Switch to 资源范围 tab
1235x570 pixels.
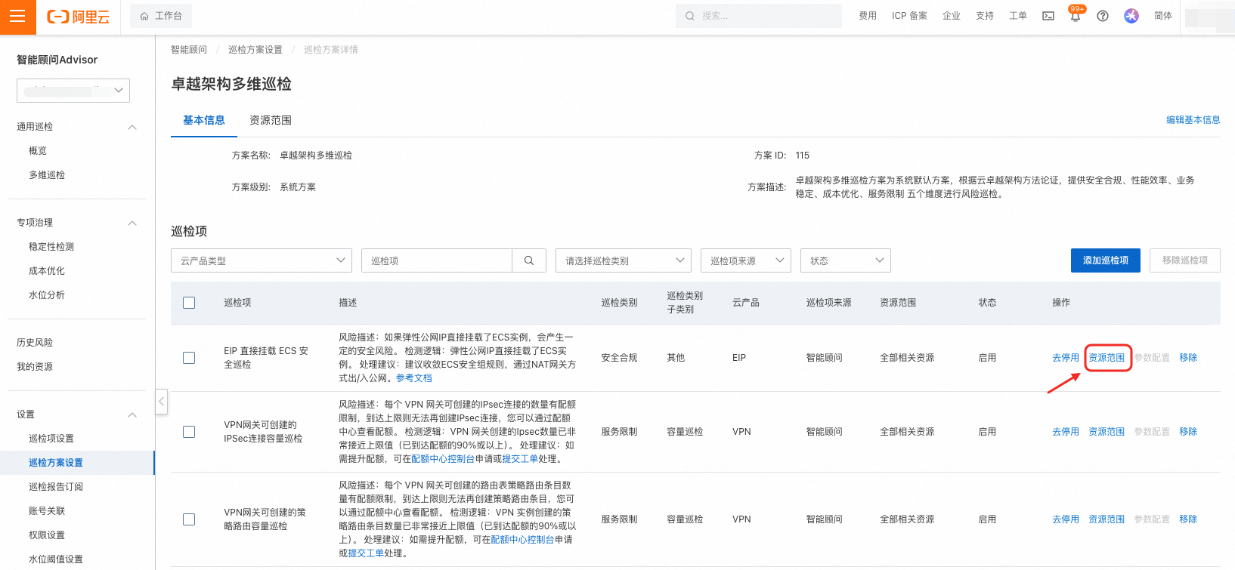tap(271, 120)
